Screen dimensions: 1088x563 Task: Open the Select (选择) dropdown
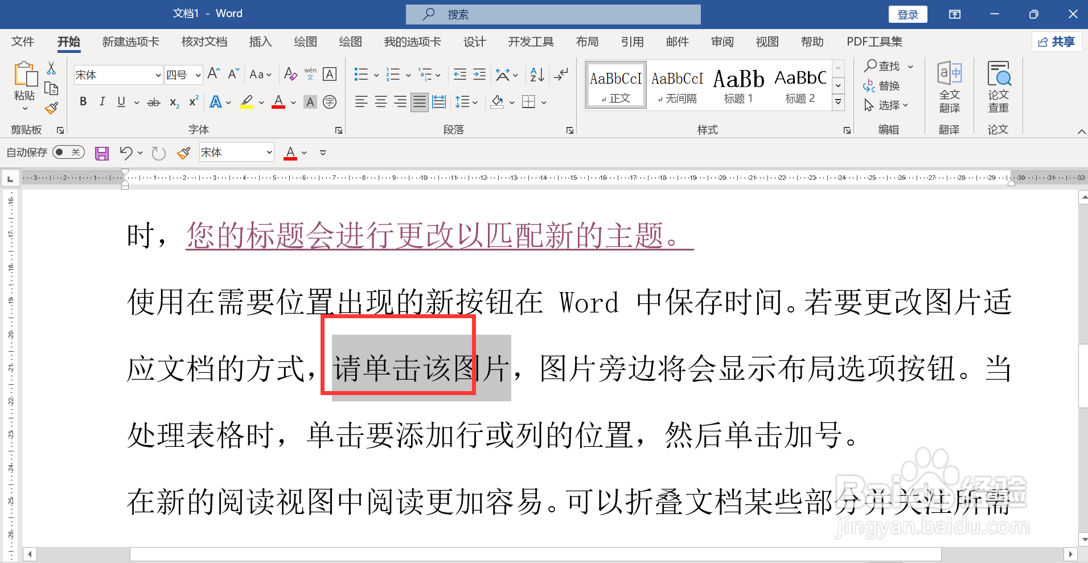(886, 105)
